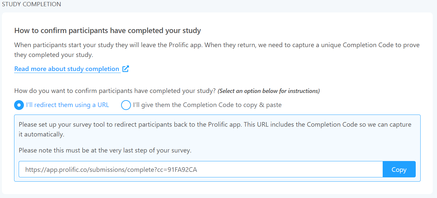Click the "give them the Completion Code" label text
The width and height of the screenshot is (437, 198).
click(207, 105)
